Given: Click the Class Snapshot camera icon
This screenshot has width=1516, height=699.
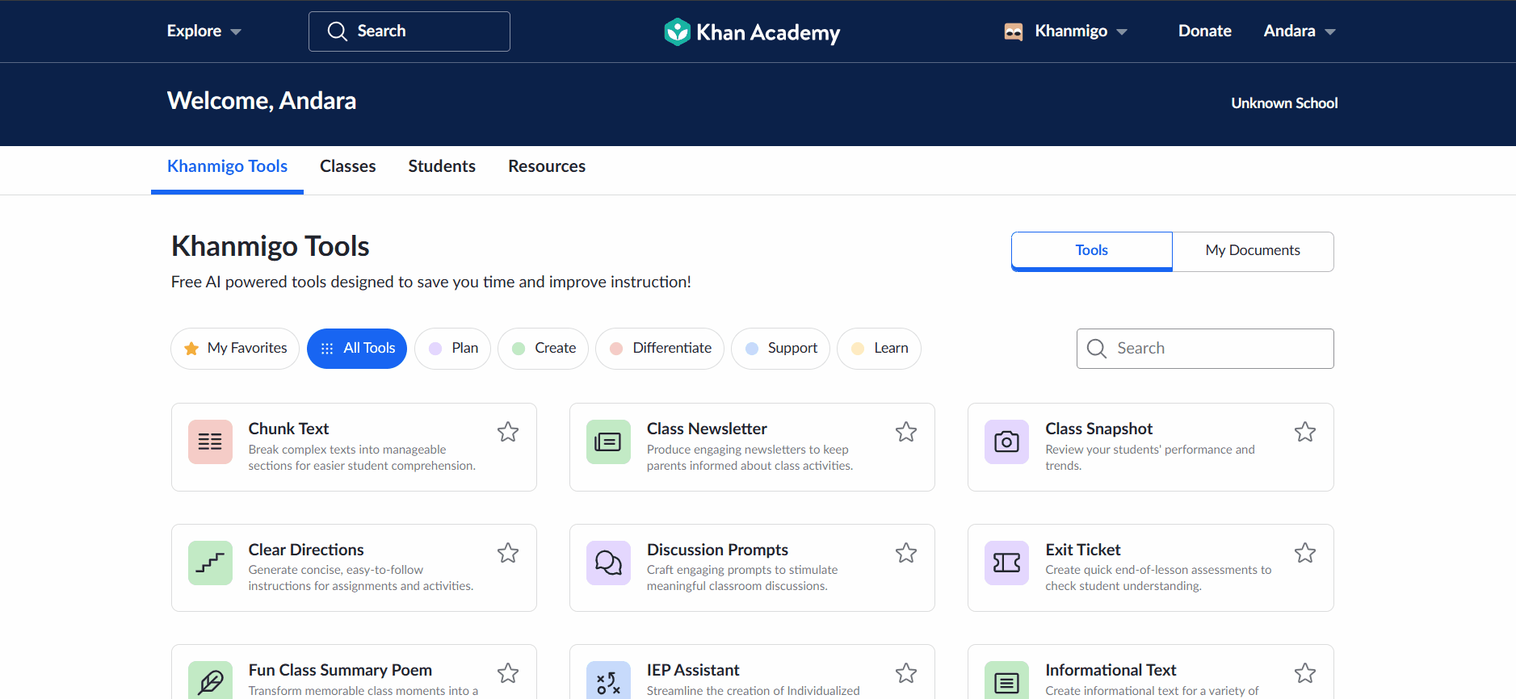Looking at the screenshot, I should pos(1006,442).
